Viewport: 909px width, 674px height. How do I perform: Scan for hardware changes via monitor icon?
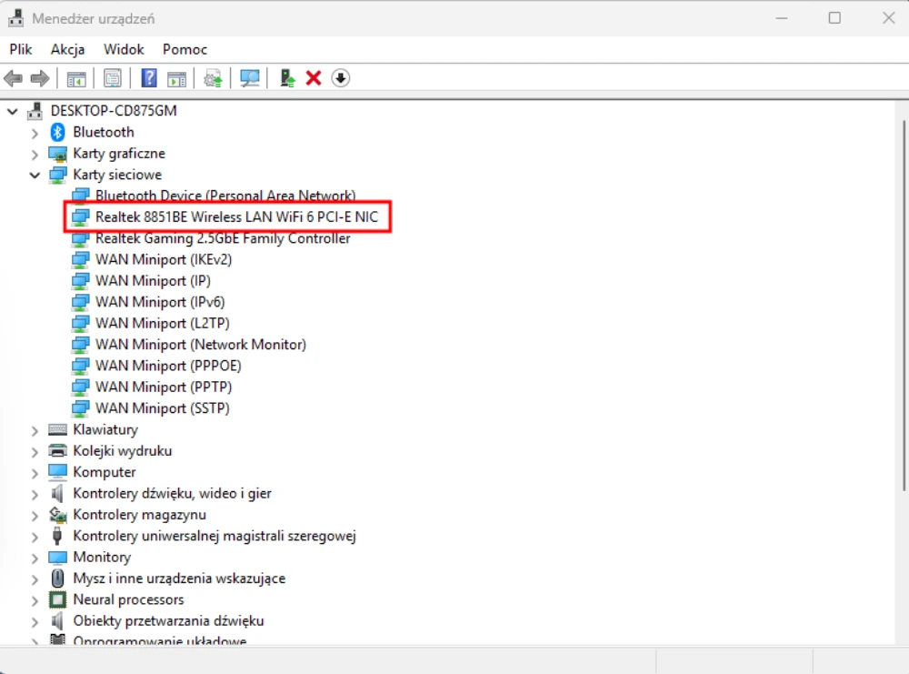pos(250,78)
